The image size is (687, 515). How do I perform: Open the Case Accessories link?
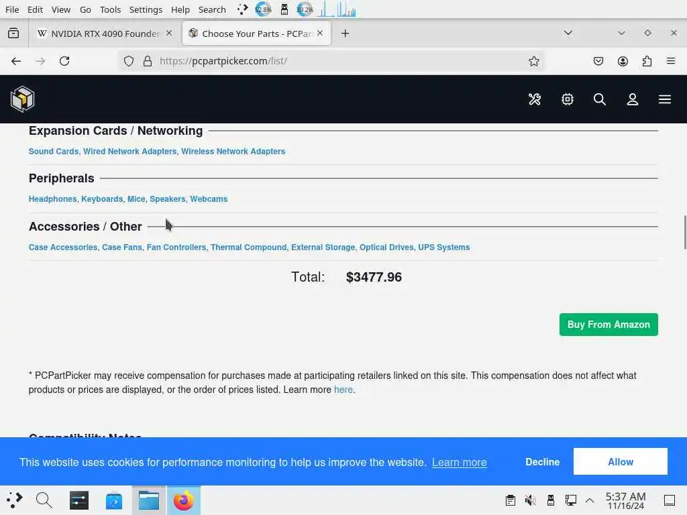(63, 247)
